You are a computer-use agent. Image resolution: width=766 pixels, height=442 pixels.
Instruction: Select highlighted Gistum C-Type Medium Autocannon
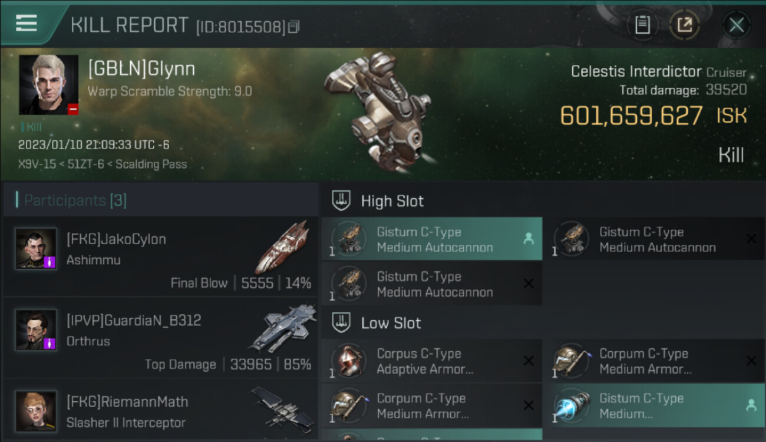pos(432,239)
